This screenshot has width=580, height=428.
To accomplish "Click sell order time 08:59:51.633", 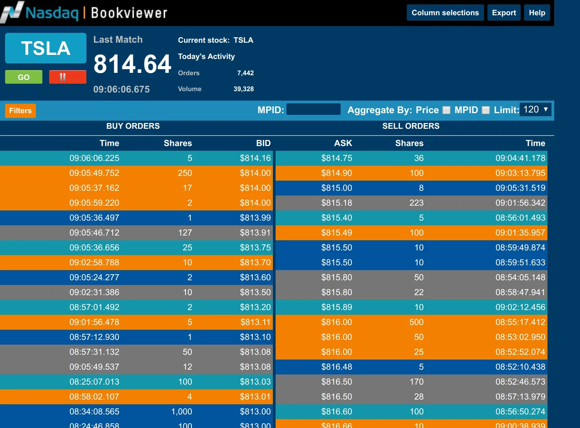I will pyautogui.click(x=520, y=262).
